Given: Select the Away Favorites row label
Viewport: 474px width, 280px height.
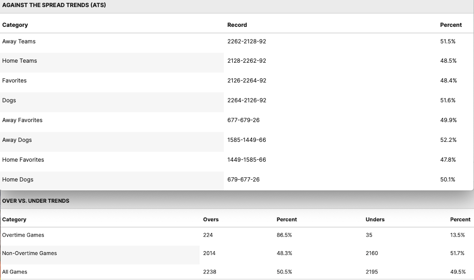Looking at the screenshot, I should click(x=22, y=120).
